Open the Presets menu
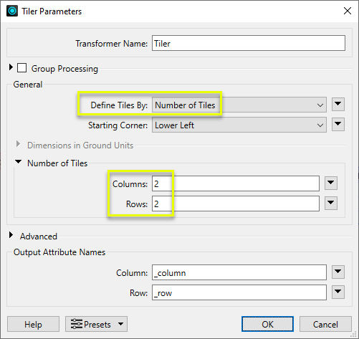The image size is (359, 339). pos(96,324)
